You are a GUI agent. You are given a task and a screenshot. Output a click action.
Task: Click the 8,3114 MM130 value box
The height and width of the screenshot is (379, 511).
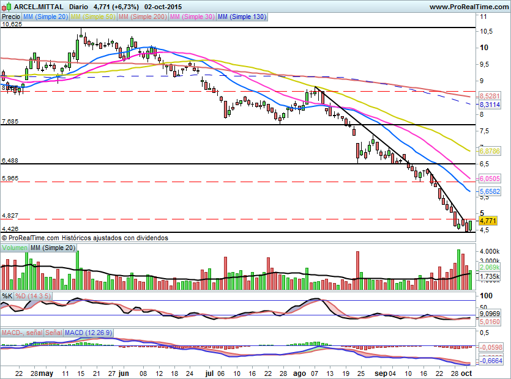coord(490,105)
